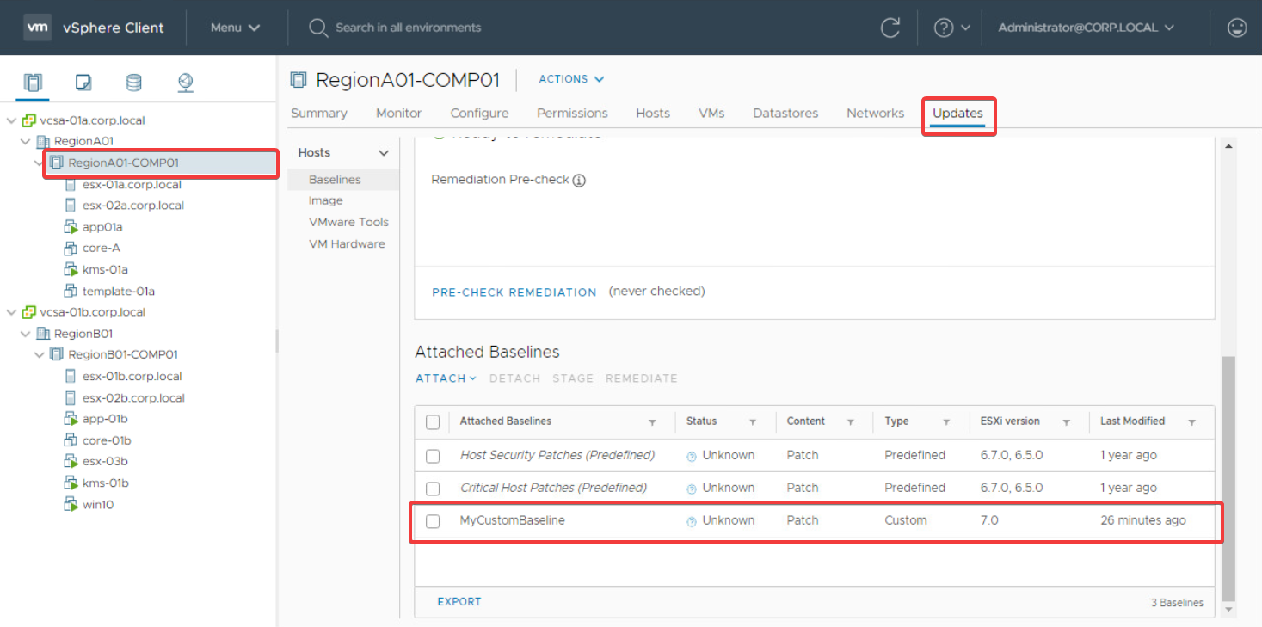Open Administrator@CORP.LOCAL user dropdown
This screenshot has height=627, width=1262.
point(1086,28)
